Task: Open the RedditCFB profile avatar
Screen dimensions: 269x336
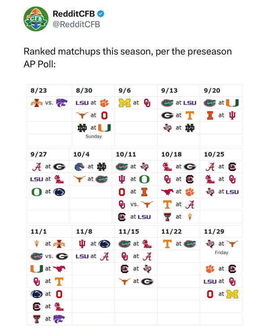Action: pos(36,19)
